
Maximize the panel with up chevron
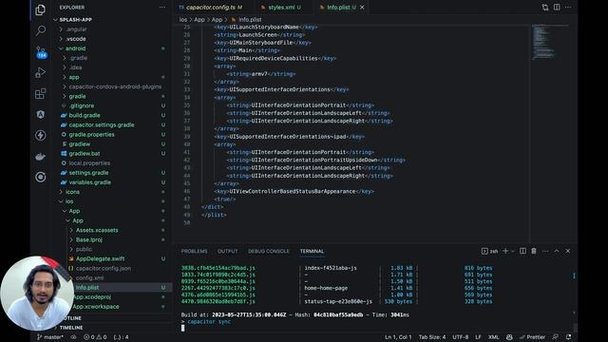(x=557, y=251)
